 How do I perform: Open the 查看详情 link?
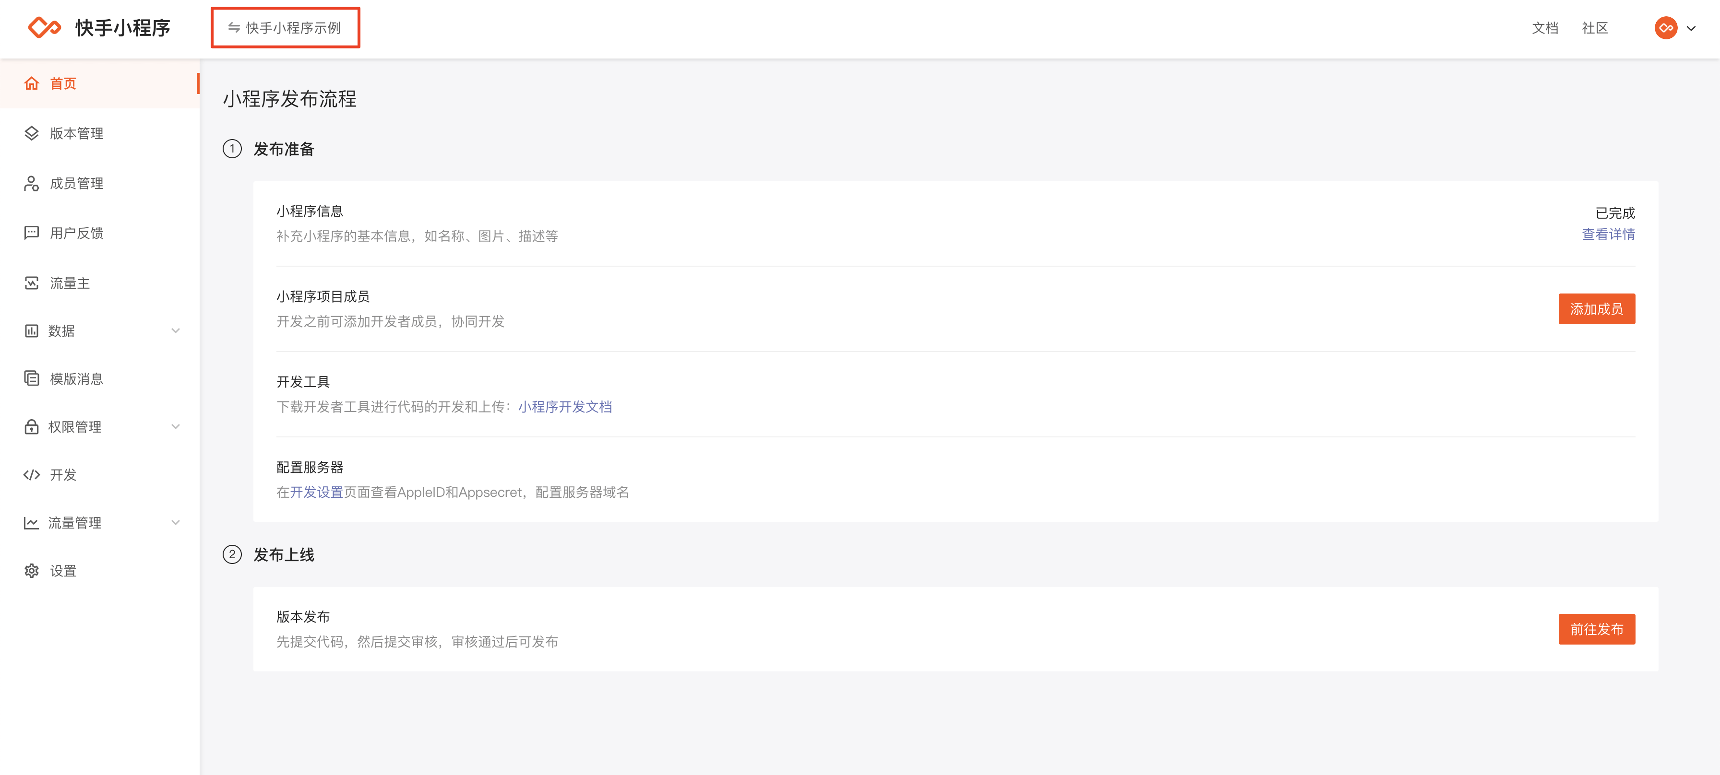click(x=1608, y=234)
